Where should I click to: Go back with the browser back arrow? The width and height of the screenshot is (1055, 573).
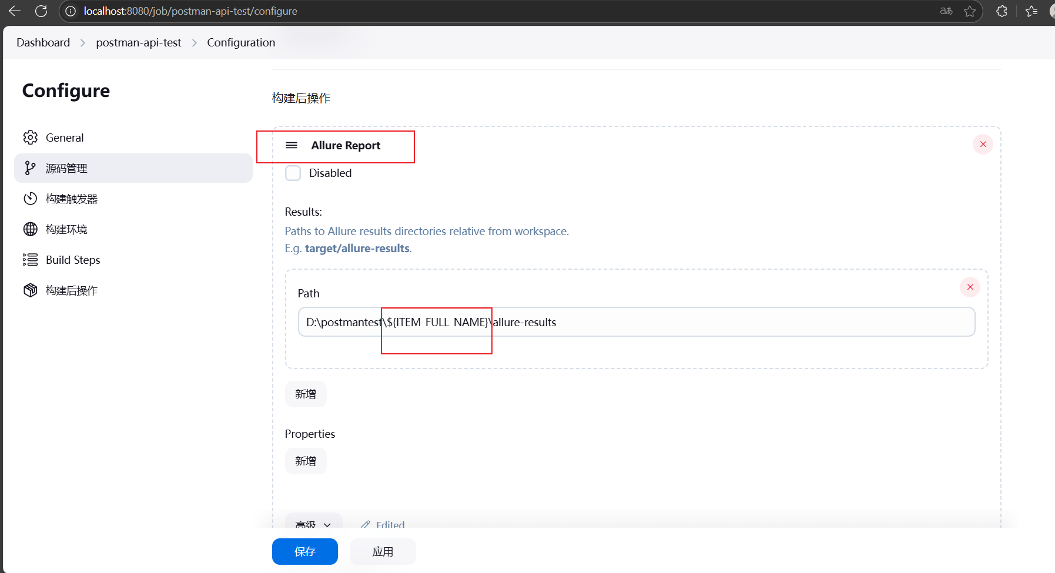point(15,11)
